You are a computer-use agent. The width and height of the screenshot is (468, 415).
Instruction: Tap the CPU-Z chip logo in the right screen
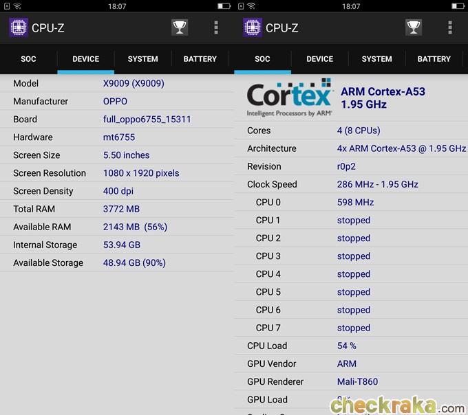[252, 27]
